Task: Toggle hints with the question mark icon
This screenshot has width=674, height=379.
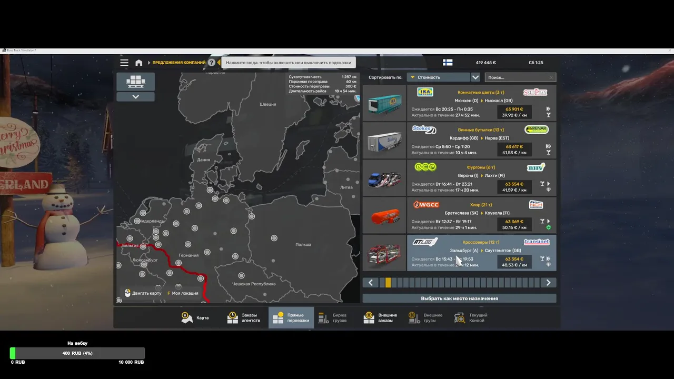Action: (212, 63)
